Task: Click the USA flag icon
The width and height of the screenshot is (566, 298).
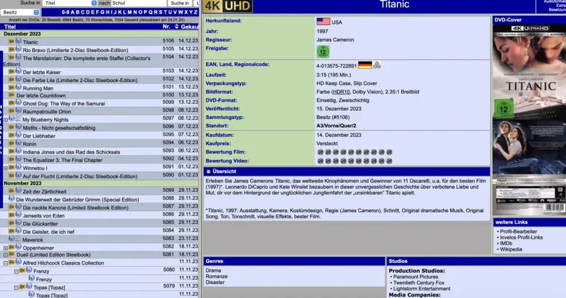Action: click(x=323, y=21)
